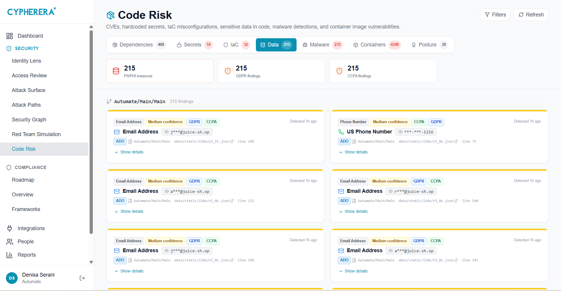Click the red database icon for PII/PHI instances
Image resolution: width=561 pixels, height=291 pixels.
tap(116, 71)
